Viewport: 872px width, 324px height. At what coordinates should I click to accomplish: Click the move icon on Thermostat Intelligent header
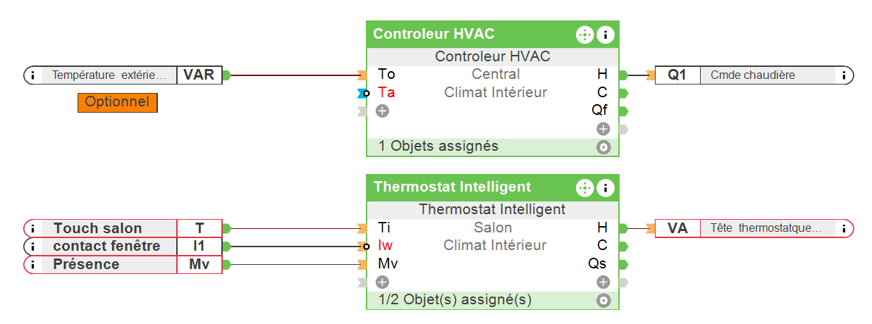[584, 187]
